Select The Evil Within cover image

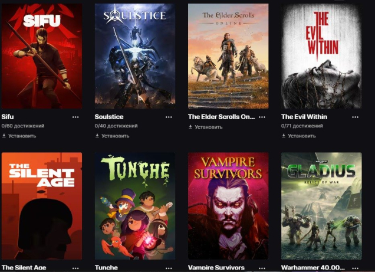321,56
